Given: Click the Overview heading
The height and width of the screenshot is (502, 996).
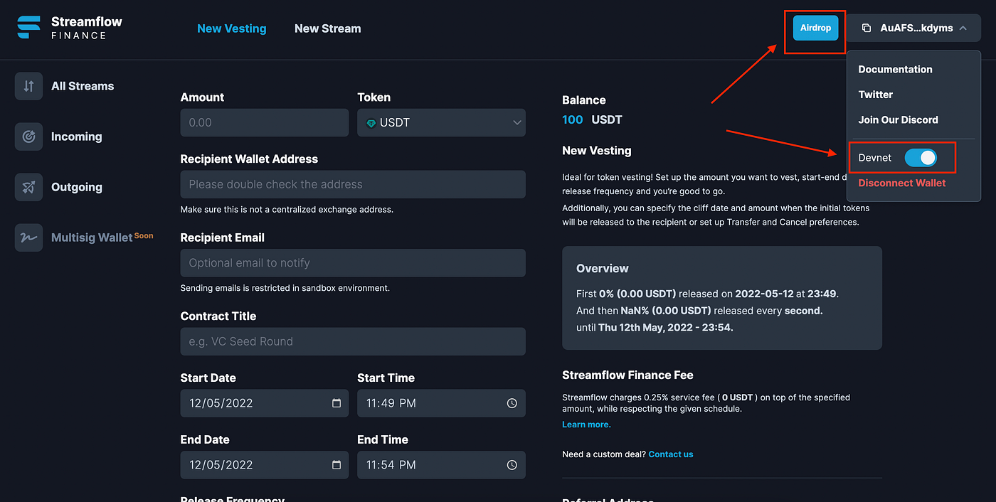Looking at the screenshot, I should click(x=602, y=269).
